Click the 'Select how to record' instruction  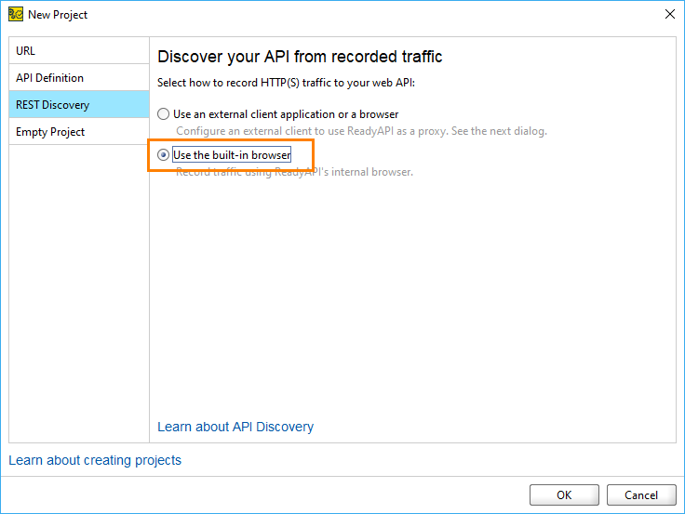286,83
